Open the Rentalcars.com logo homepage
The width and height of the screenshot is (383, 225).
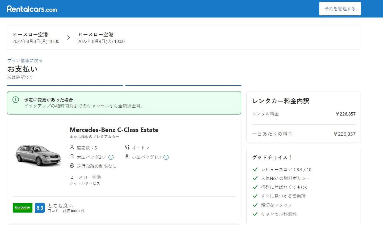pos(32,9)
